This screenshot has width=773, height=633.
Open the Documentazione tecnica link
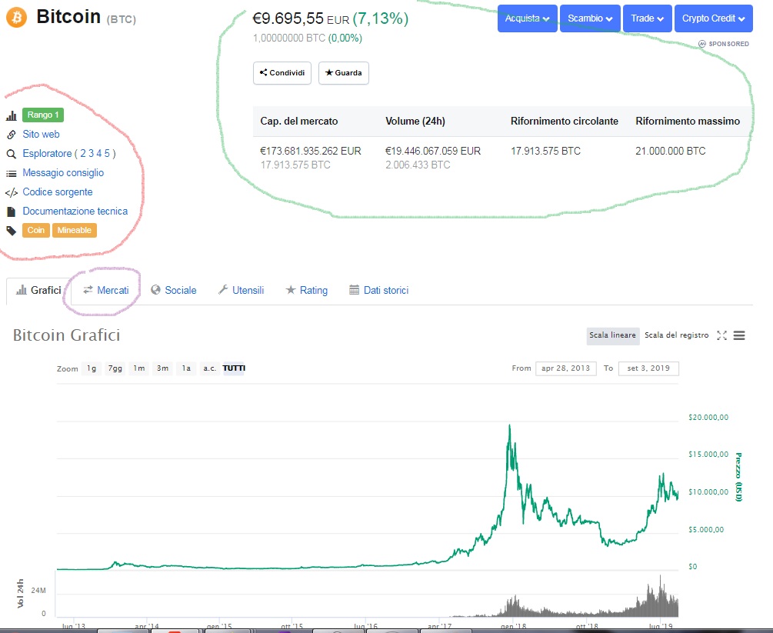pos(75,212)
